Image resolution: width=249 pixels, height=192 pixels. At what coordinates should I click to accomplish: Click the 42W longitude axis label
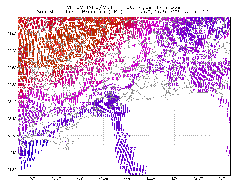tap(222, 178)
